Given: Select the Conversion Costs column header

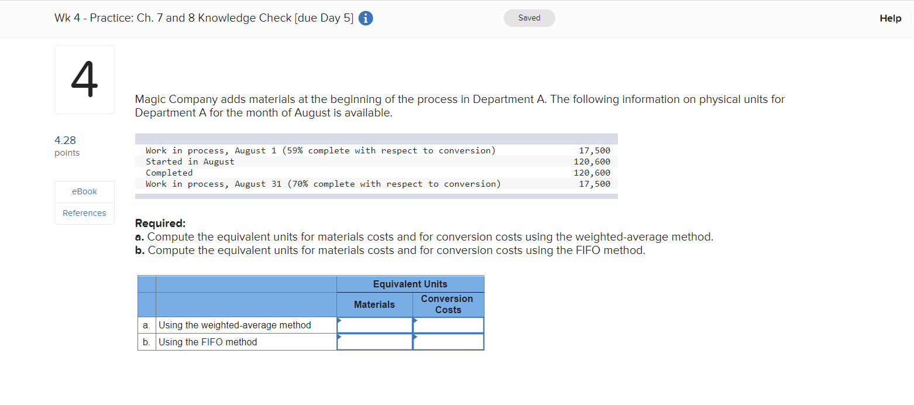Looking at the screenshot, I should tap(447, 304).
